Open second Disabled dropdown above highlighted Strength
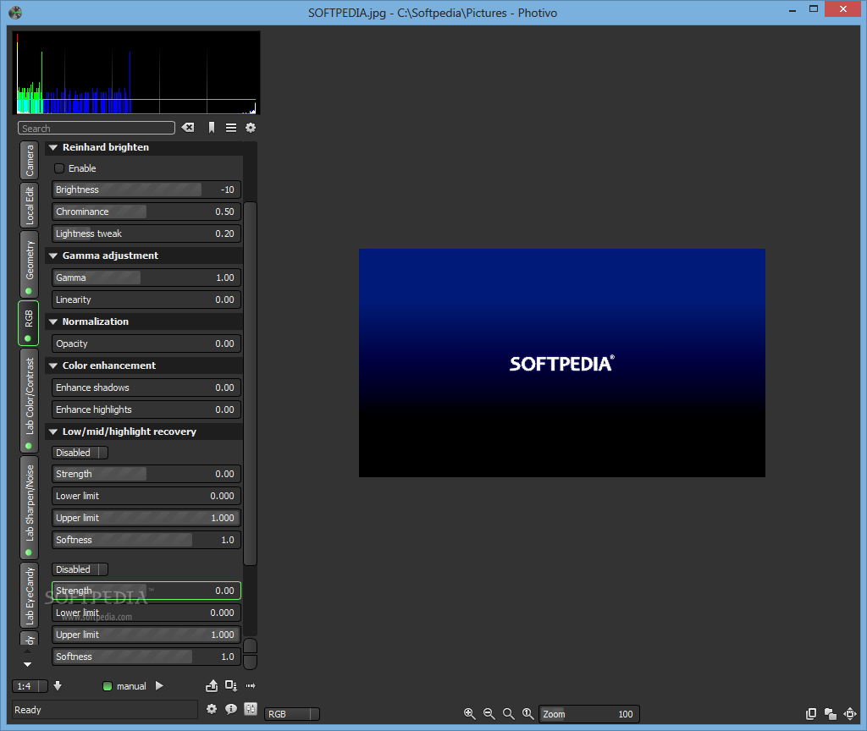 80,569
